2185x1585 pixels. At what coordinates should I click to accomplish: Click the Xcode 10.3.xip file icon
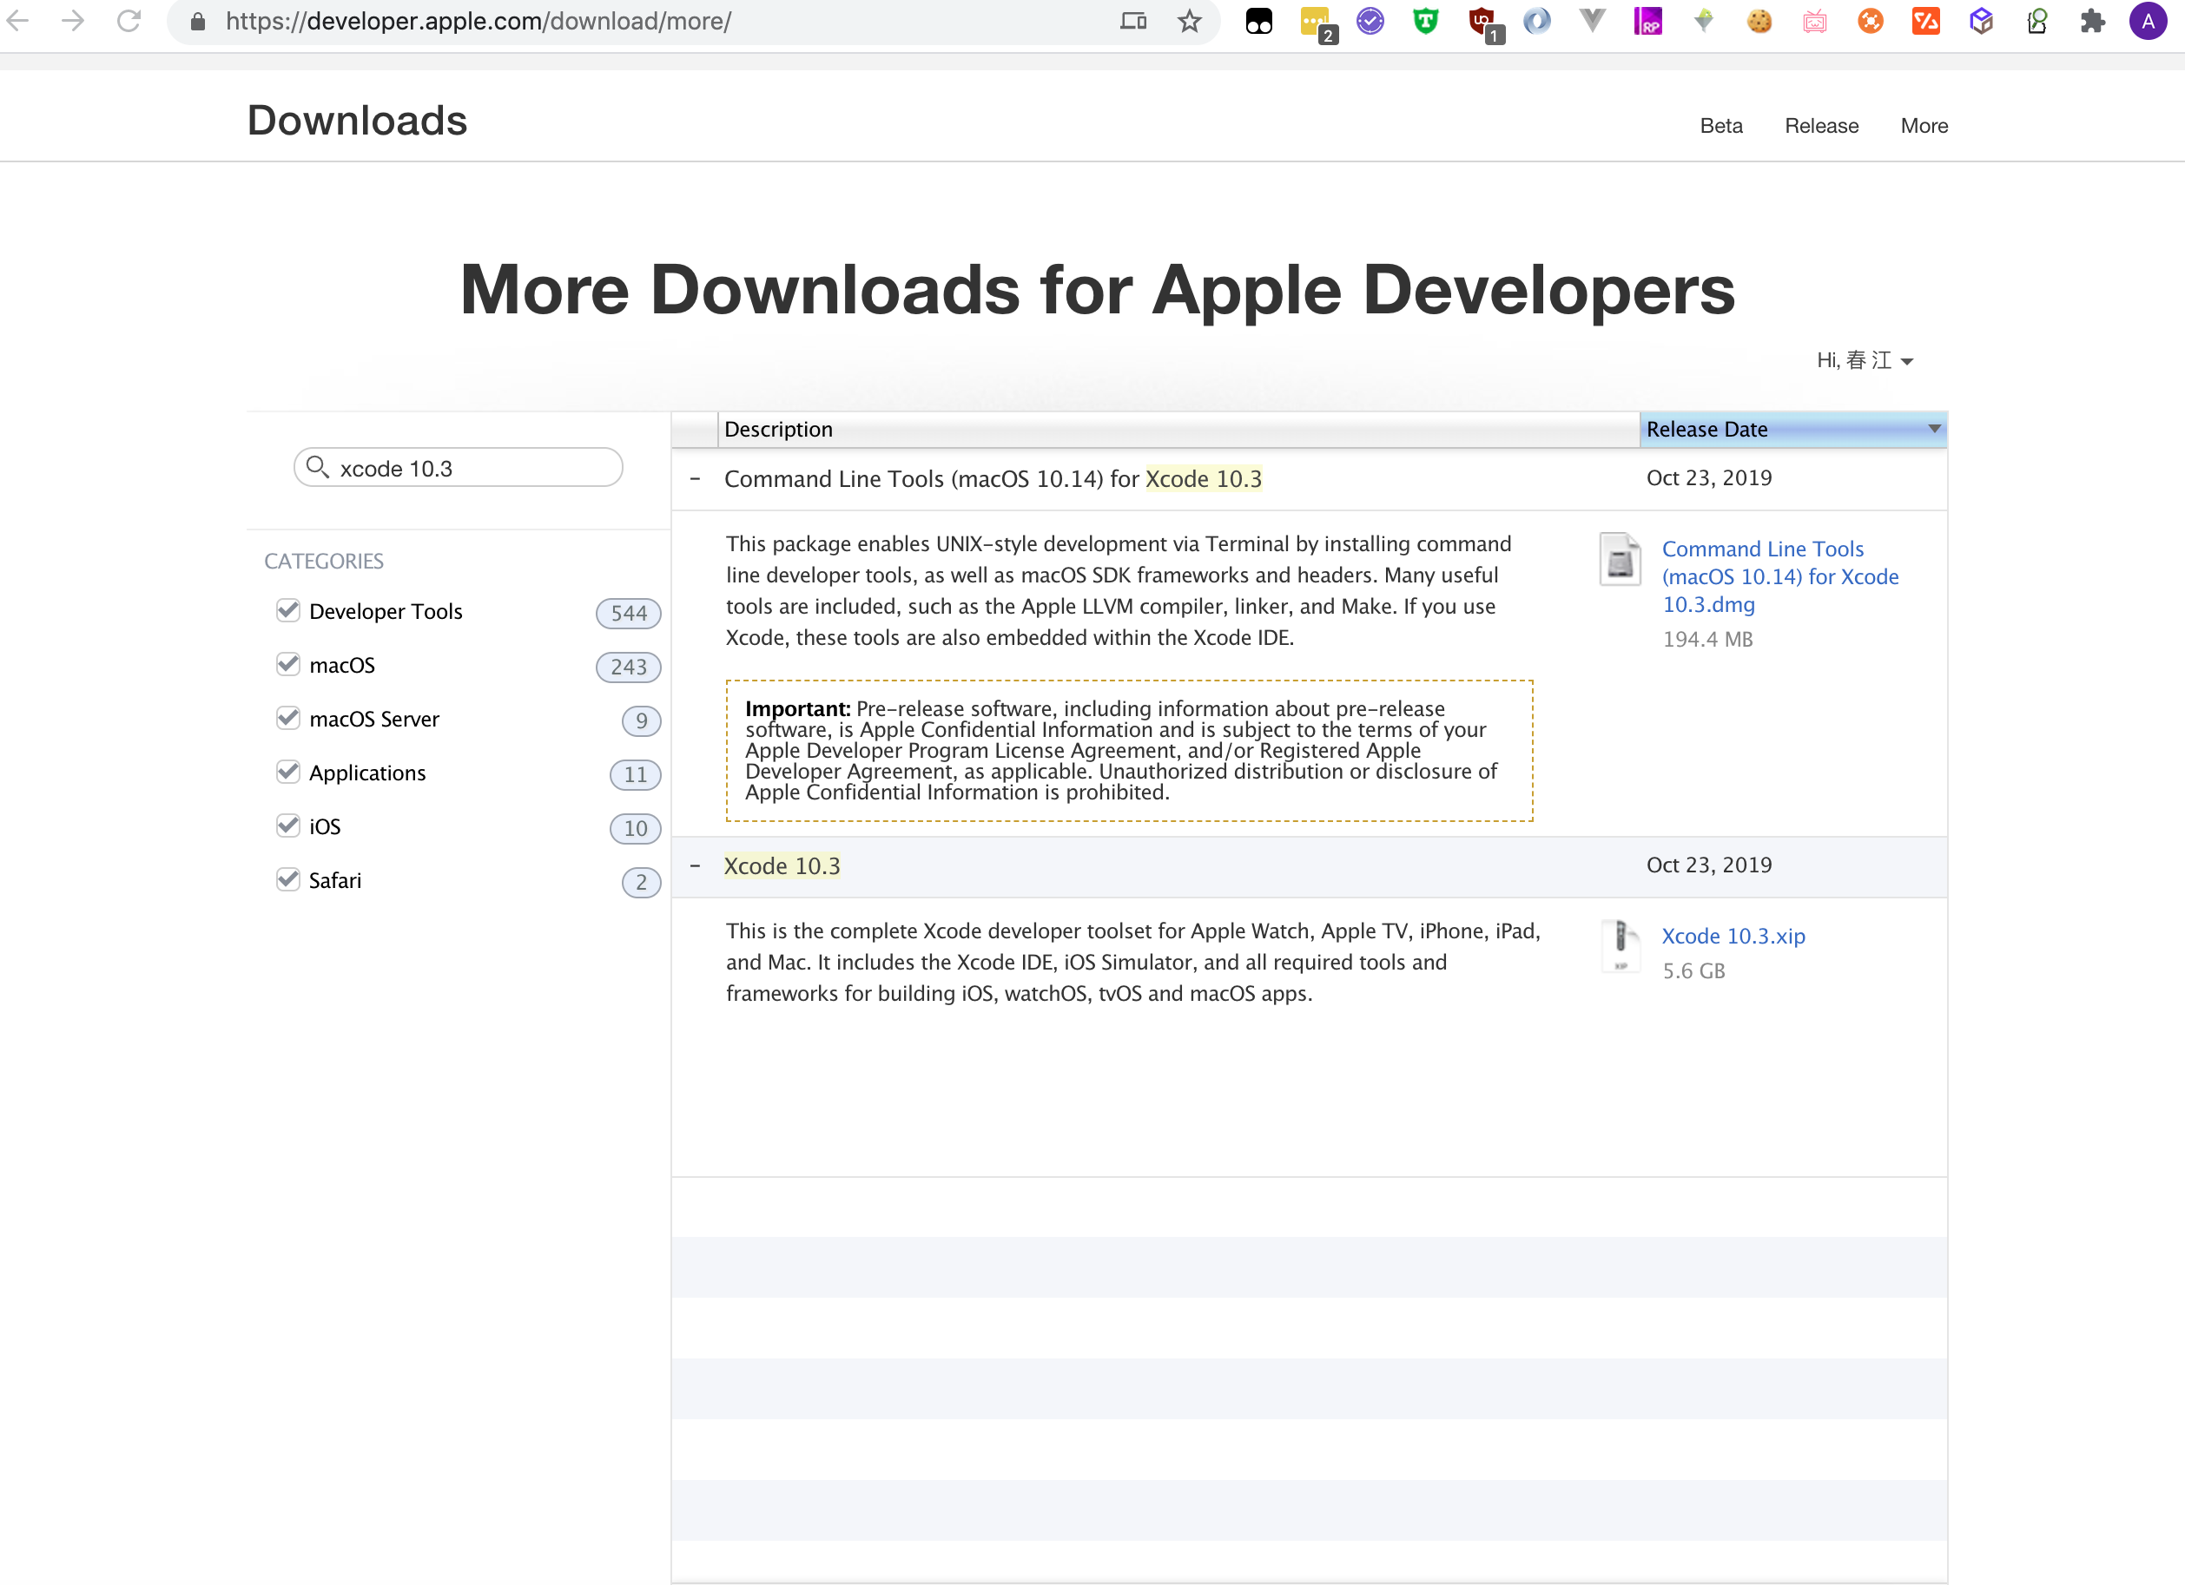(x=1621, y=945)
